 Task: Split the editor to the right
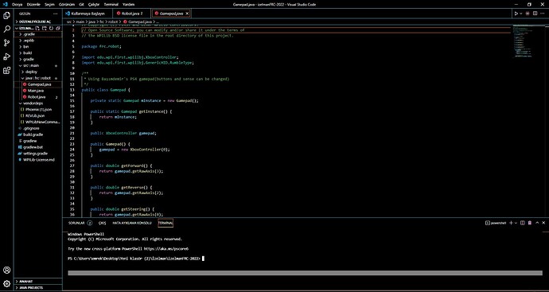(535, 14)
